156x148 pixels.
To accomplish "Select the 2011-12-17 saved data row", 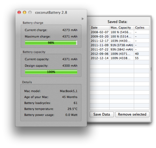I will pos(120,41).
